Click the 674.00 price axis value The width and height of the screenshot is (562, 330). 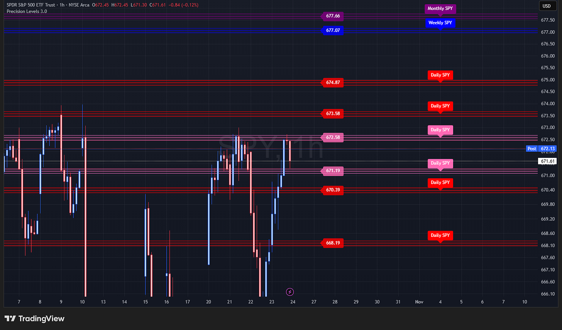(548, 104)
